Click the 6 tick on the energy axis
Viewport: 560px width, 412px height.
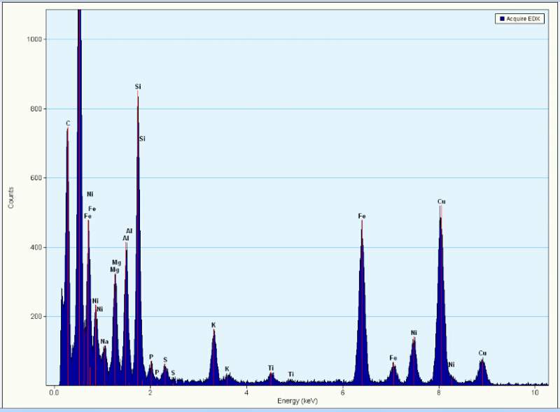(342, 392)
